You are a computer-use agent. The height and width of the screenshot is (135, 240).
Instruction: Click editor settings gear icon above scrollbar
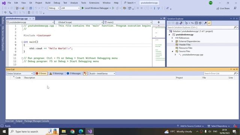164,18
